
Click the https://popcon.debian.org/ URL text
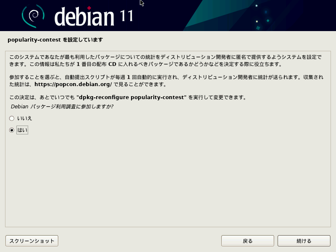click(73, 84)
